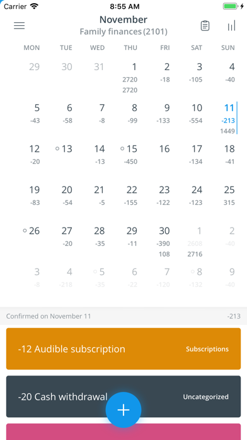Image resolution: width=247 pixels, height=440 pixels.
Task: Tap the Uncategorized category label
Action: pos(205,397)
